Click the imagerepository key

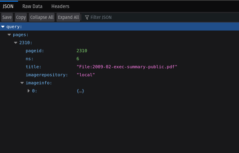[47, 75]
